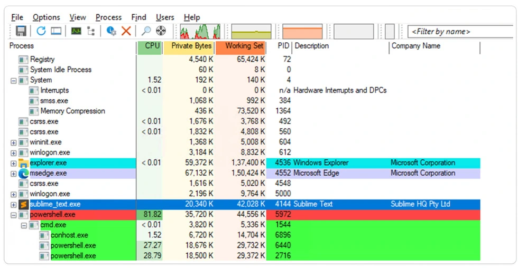Toggle the lower pane view icon

56,31
